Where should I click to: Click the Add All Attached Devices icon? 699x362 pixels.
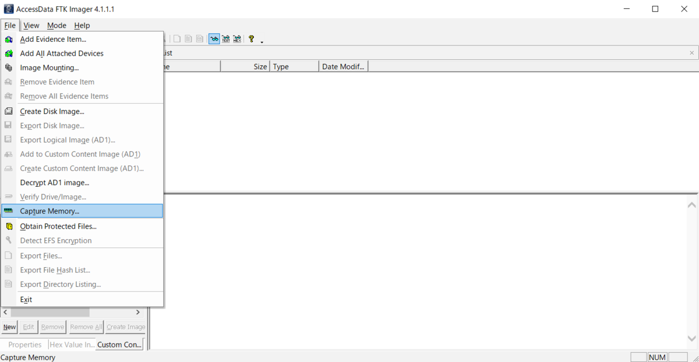9,54
